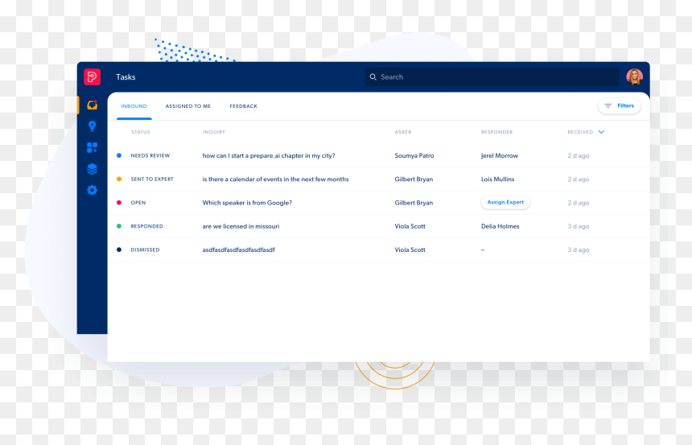This screenshot has width=692, height=445.
Task: Switch to the Assigned To Me tab
Action: coord(188,106)
